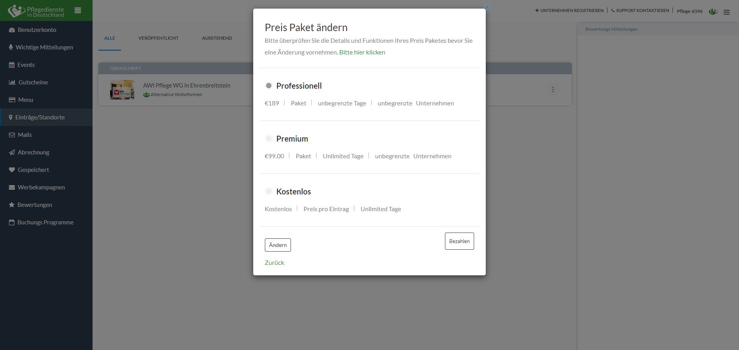
Task: Open the top-right hamburger menu
Action: [727, 12]
